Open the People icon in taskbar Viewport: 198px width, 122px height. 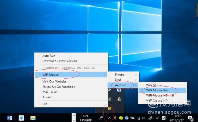tap(101, 118)
